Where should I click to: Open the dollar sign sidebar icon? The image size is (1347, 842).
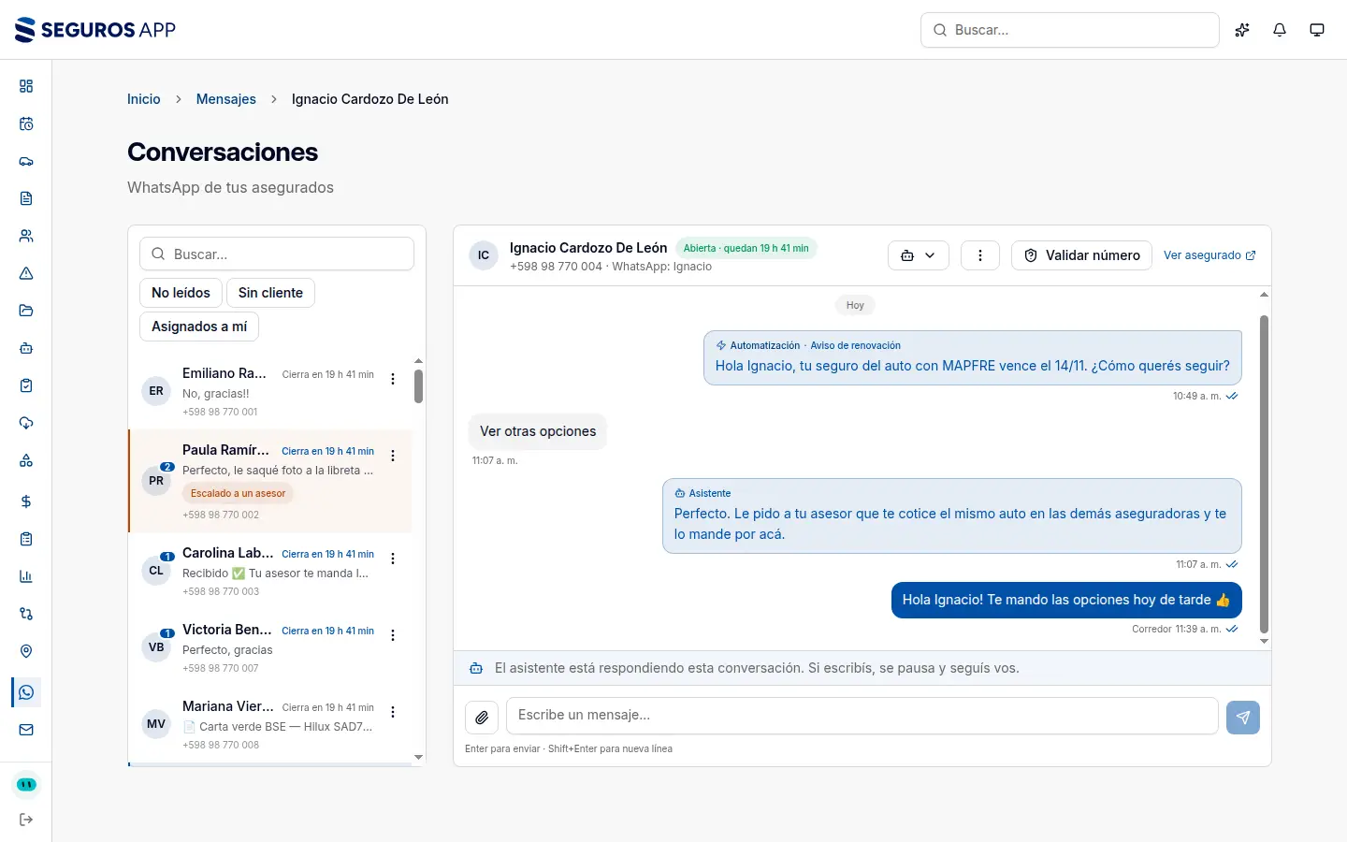click(x=26, y=501)
